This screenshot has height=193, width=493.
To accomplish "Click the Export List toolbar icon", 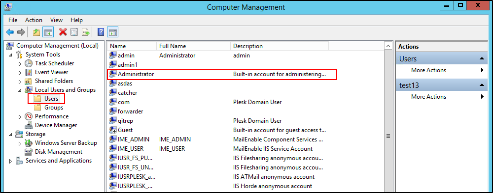I will [86, 32].
